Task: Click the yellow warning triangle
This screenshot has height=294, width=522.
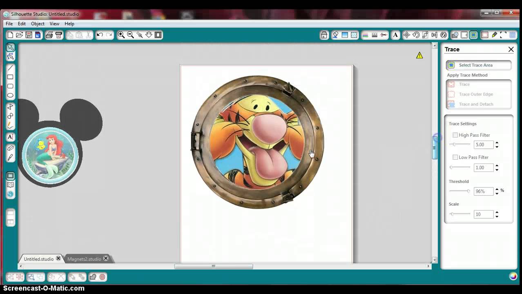Action: (419, 55)
